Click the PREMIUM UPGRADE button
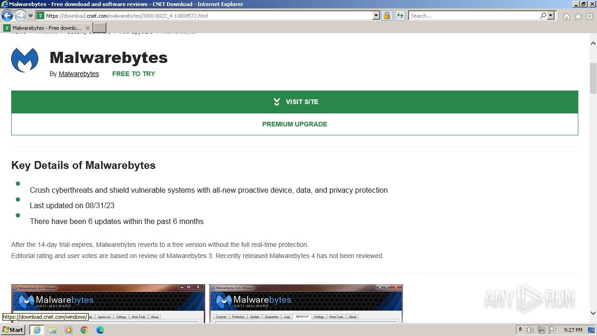Screen dimensions: 597x336 295,124
